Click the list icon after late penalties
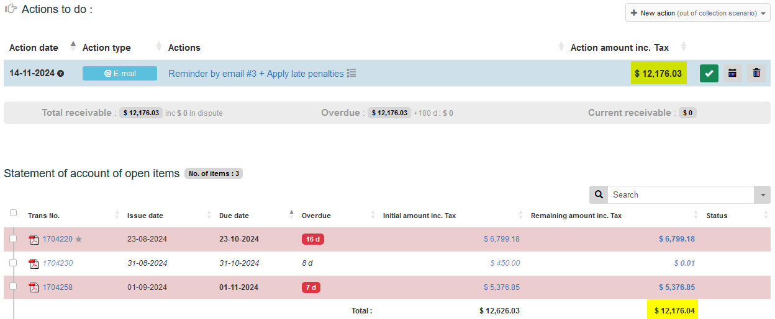 pos(351,73)
